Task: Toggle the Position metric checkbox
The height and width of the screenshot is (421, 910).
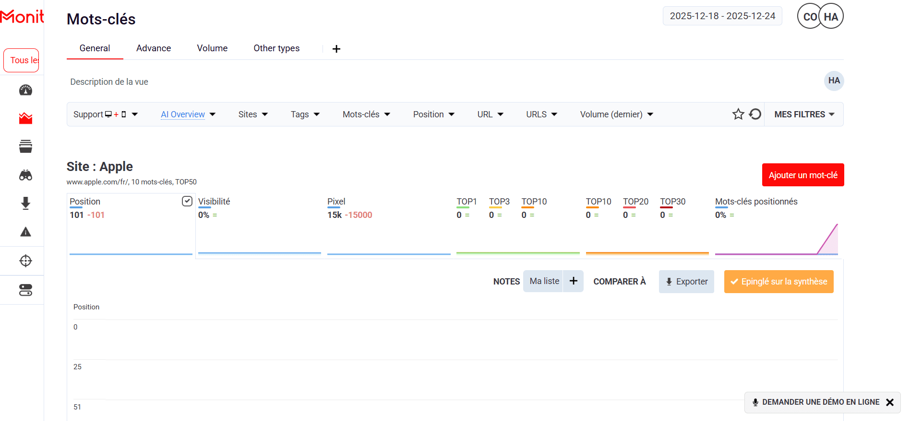Action: [x=187, y=201]
